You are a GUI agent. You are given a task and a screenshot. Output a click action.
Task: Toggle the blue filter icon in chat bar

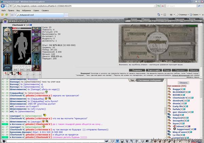click(x=118, y=141)
